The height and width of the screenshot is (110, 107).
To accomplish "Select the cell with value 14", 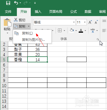I will point(37,60).
